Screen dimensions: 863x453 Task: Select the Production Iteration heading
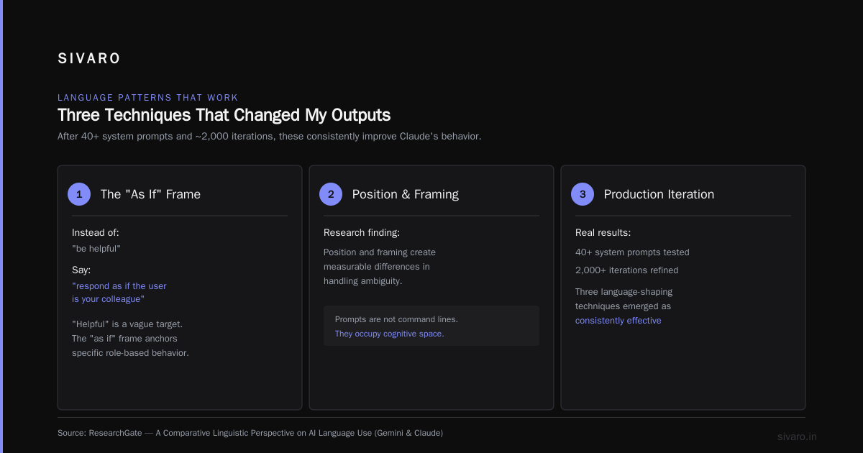pos(659,194)
